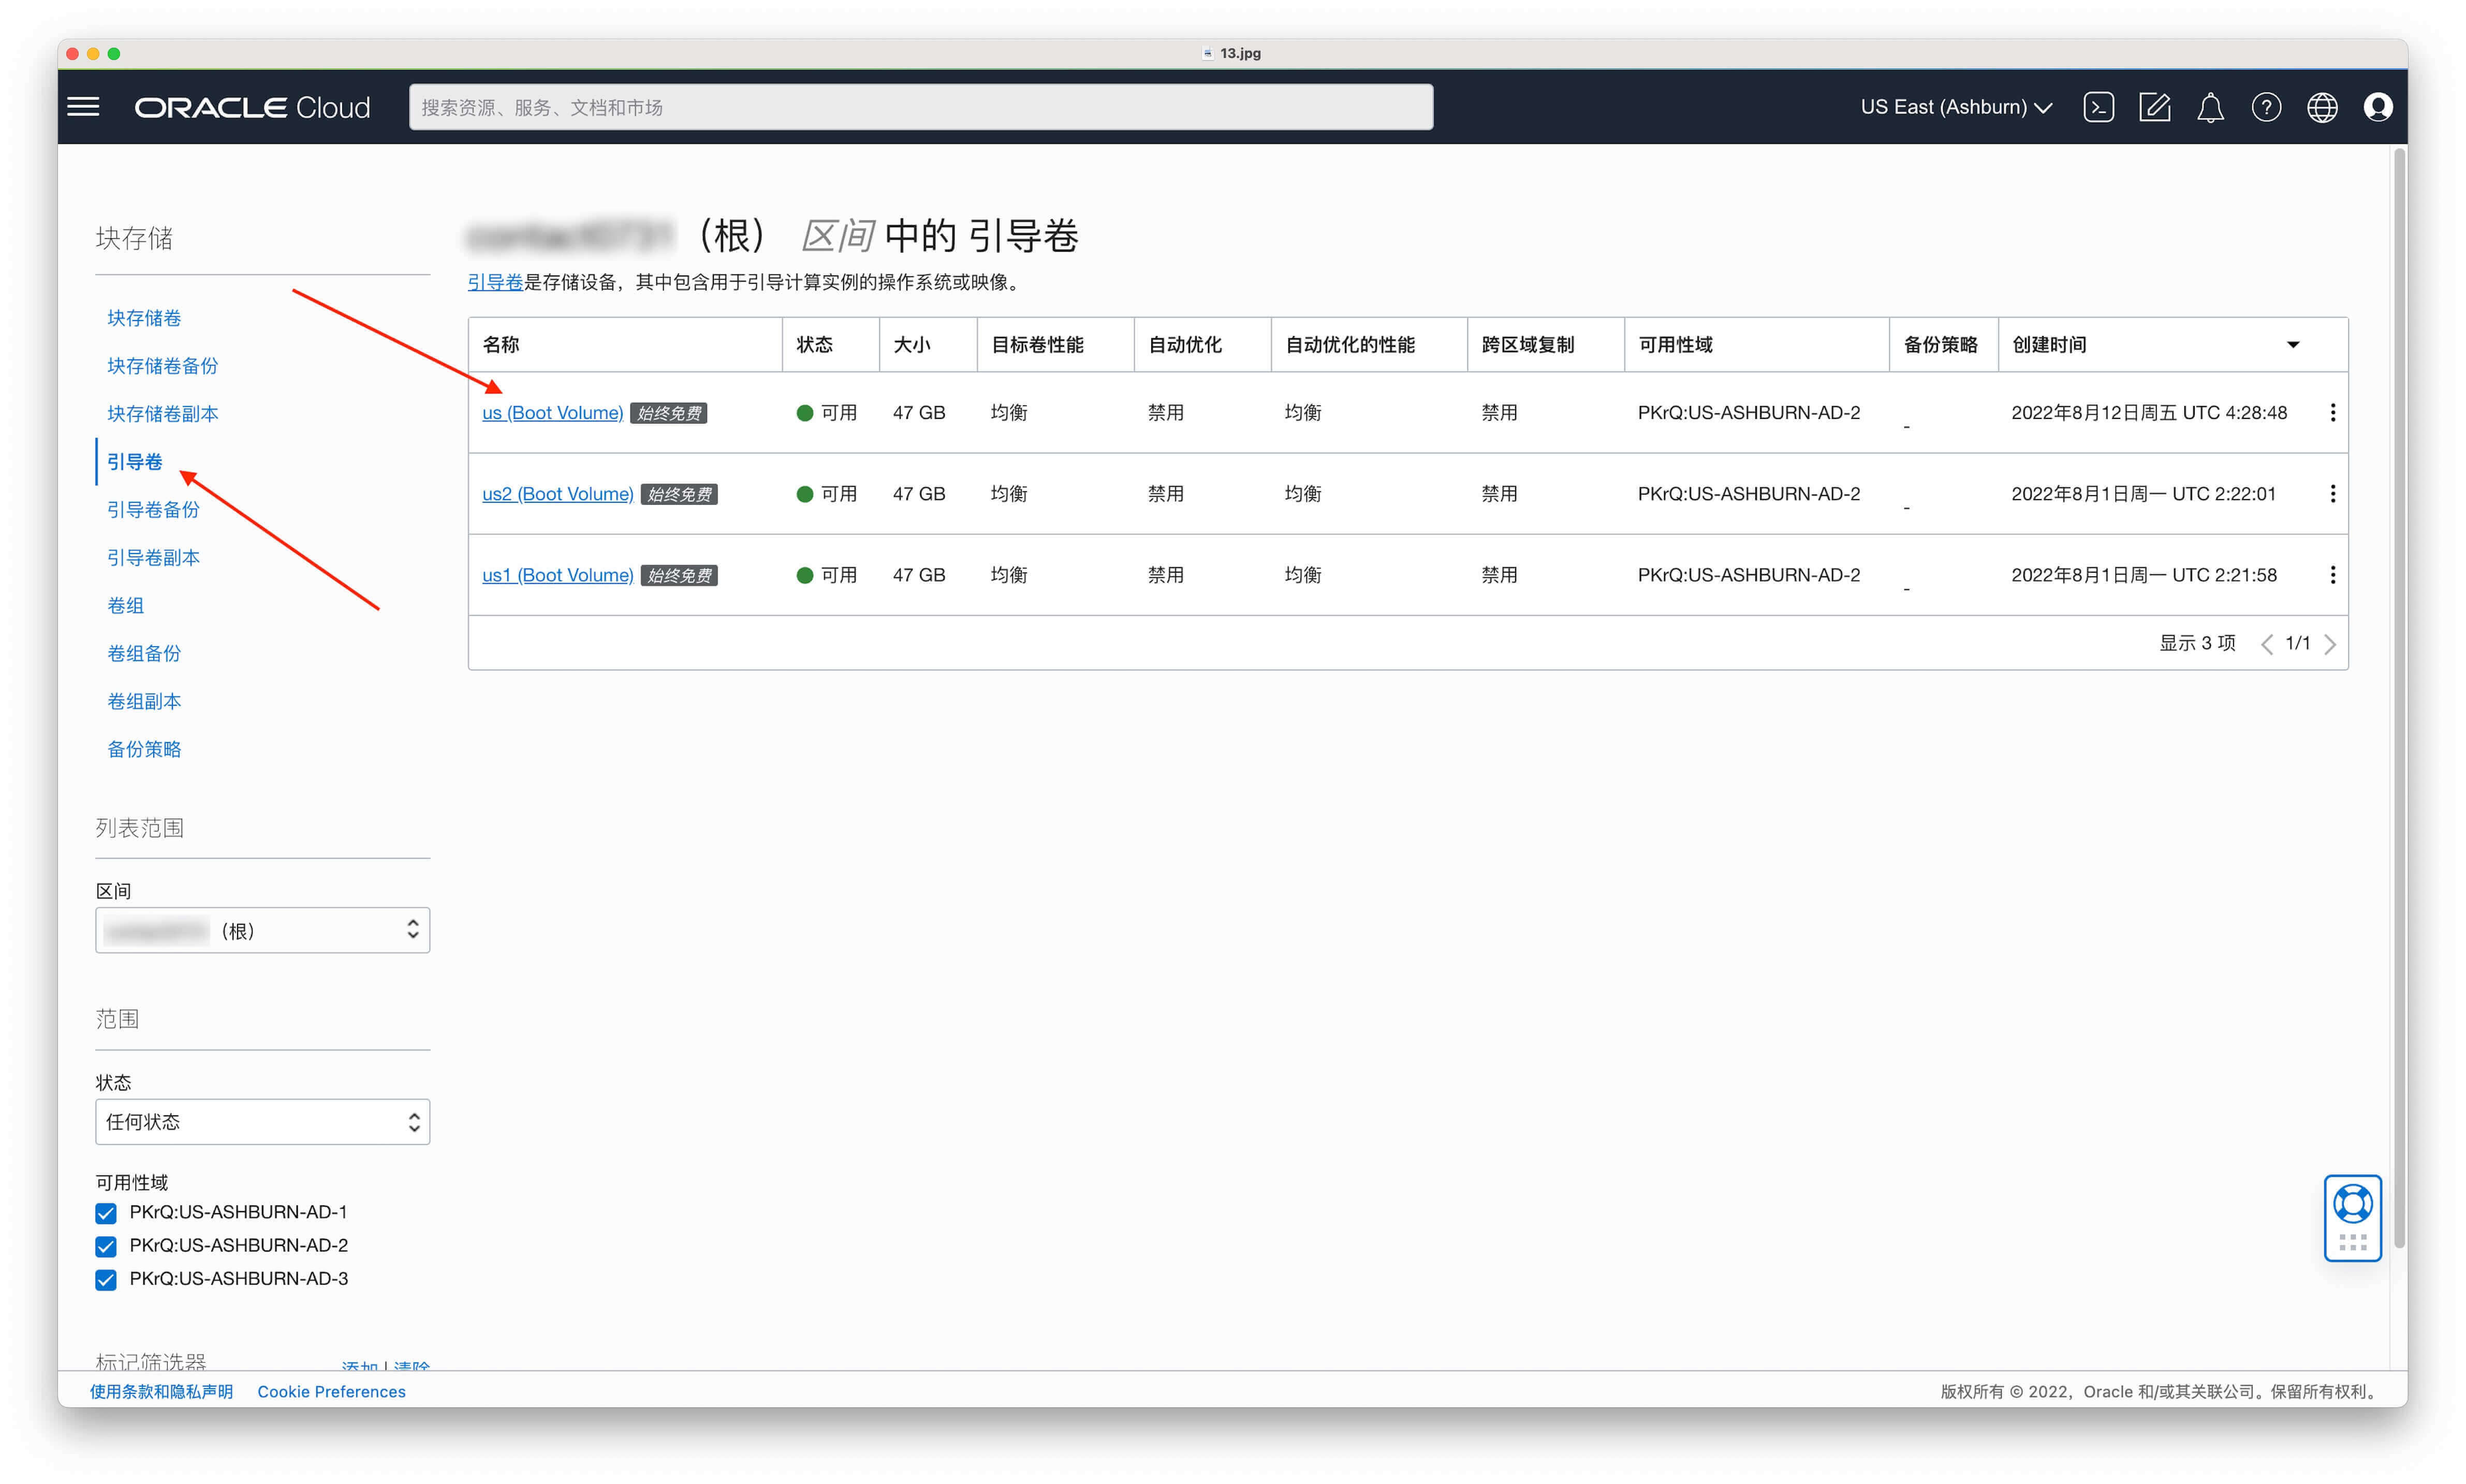Select 卷组备份 in the sidebar
Screen dimensions: 2466x1484
(144, 654)
